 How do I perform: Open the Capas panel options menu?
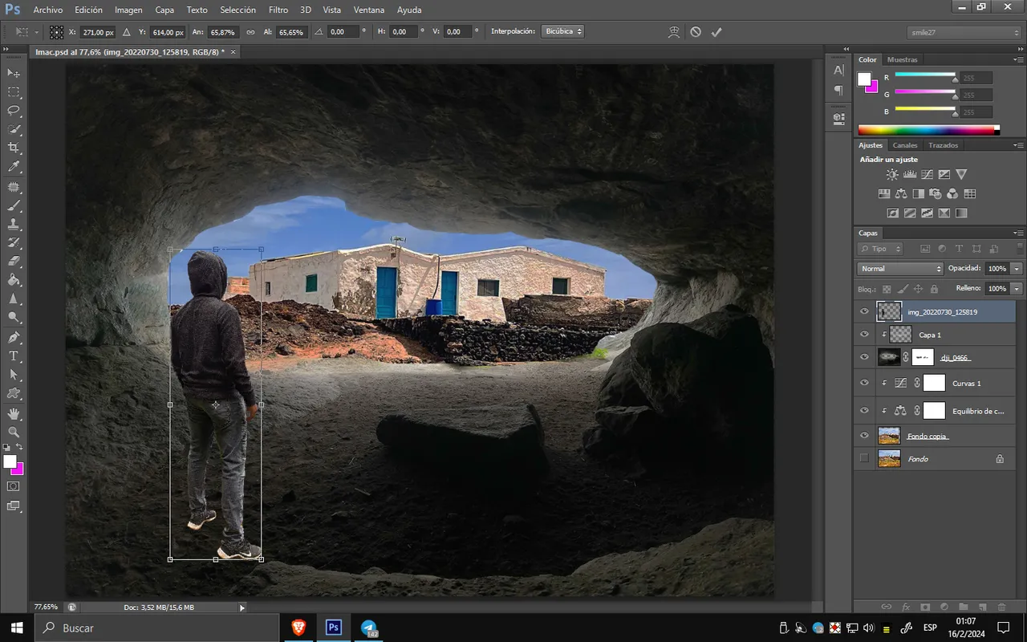1018,234
